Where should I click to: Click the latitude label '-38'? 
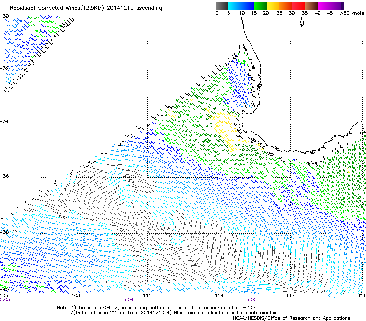tap(4, 232)
